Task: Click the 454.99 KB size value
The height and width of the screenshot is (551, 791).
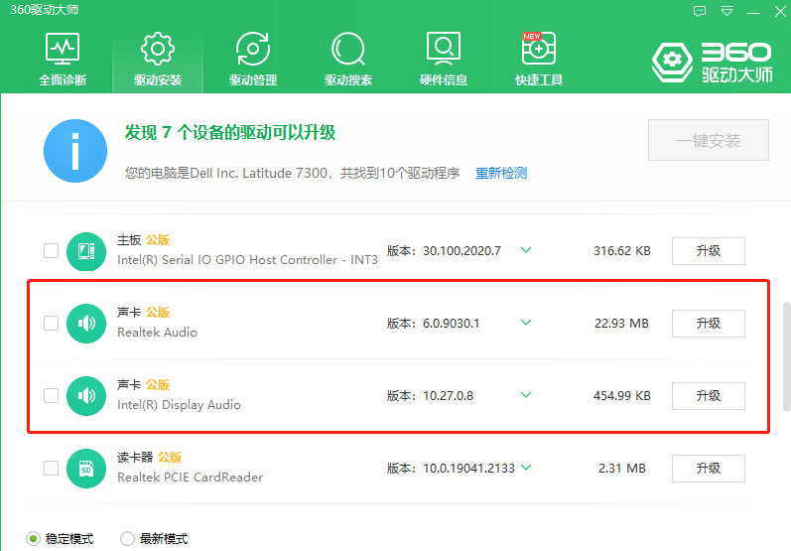Action: pos(622,396)
